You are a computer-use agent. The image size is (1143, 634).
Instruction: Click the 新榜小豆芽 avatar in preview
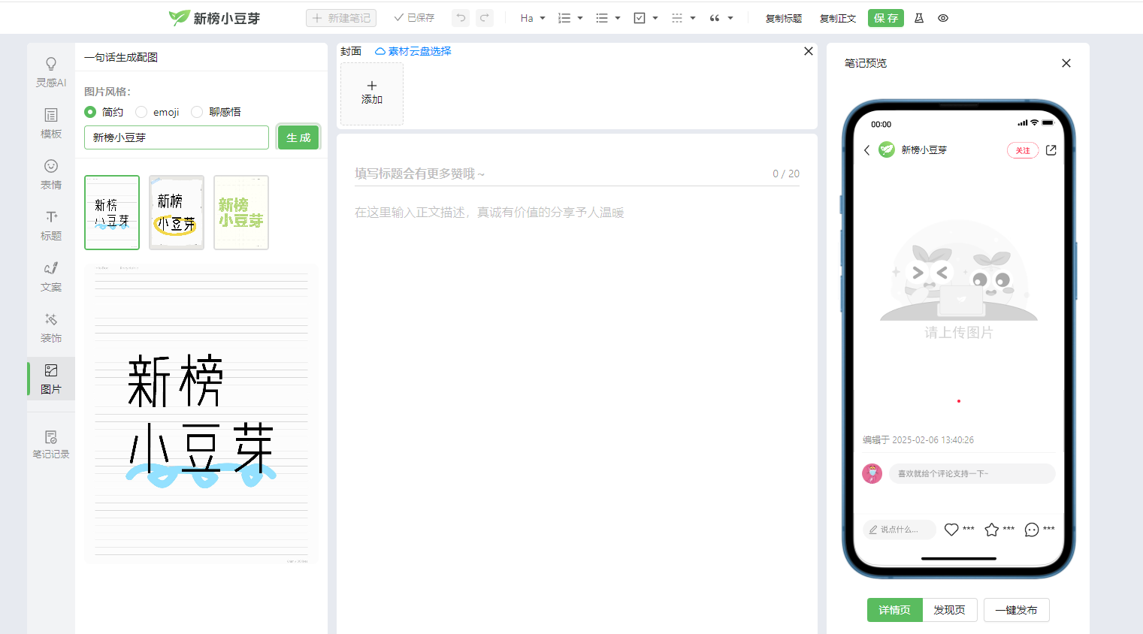pos(887,149)
